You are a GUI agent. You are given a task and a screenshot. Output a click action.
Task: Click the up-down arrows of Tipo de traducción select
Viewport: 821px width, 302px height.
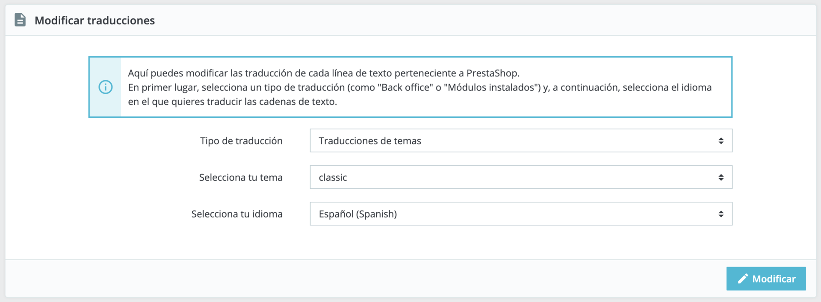(x=721, y=141)
